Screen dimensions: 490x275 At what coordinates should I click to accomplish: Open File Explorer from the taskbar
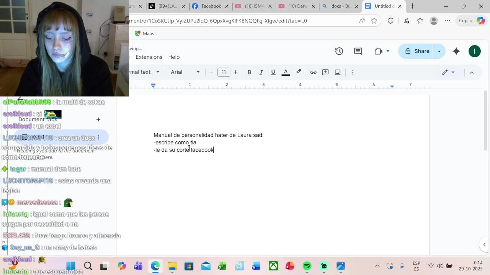click(172, 266)
